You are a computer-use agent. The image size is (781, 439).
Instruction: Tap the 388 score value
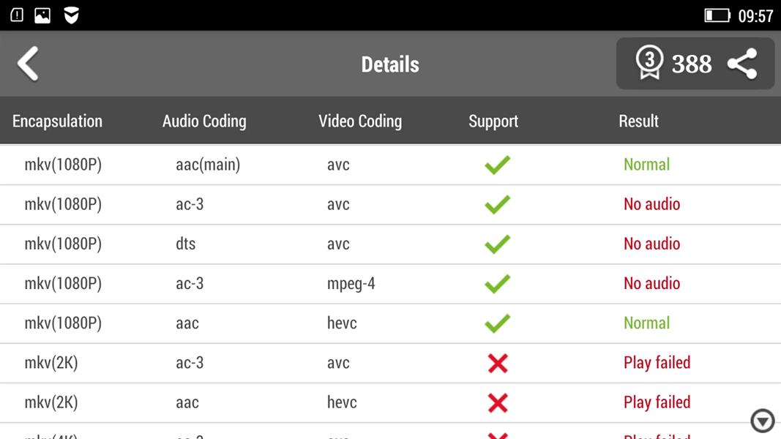point(691,64)
